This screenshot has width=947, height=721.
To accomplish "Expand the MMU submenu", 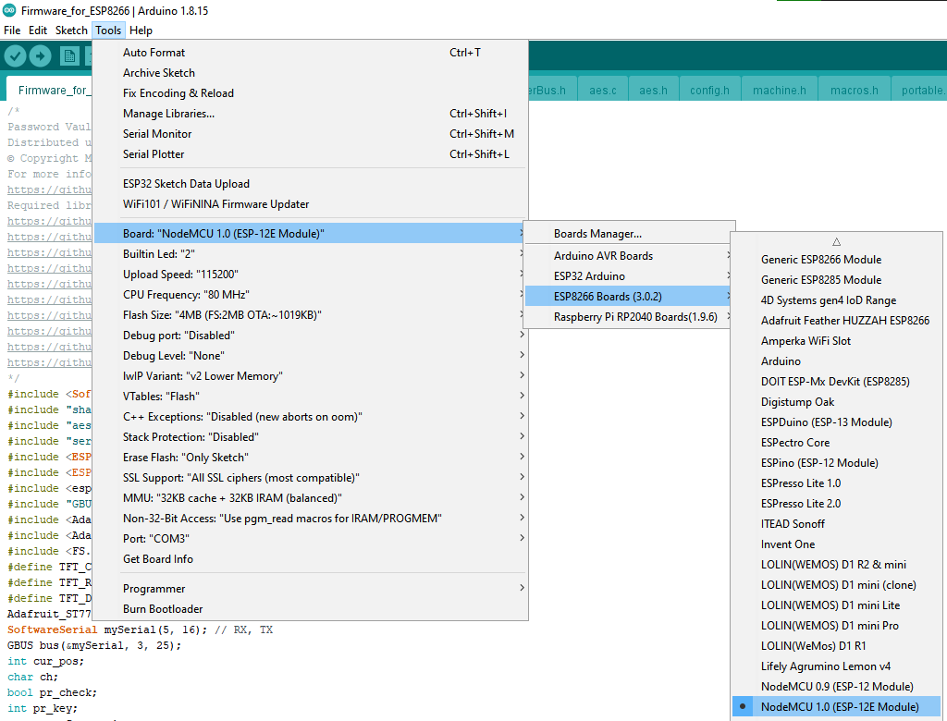I will pyautogui.click(x=311, y=498).
